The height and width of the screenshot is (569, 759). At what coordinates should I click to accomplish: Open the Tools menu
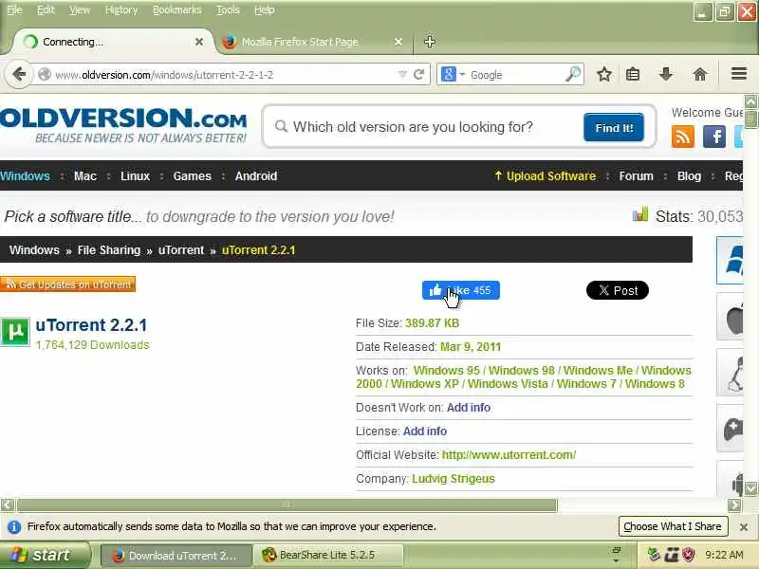point(228,9)
